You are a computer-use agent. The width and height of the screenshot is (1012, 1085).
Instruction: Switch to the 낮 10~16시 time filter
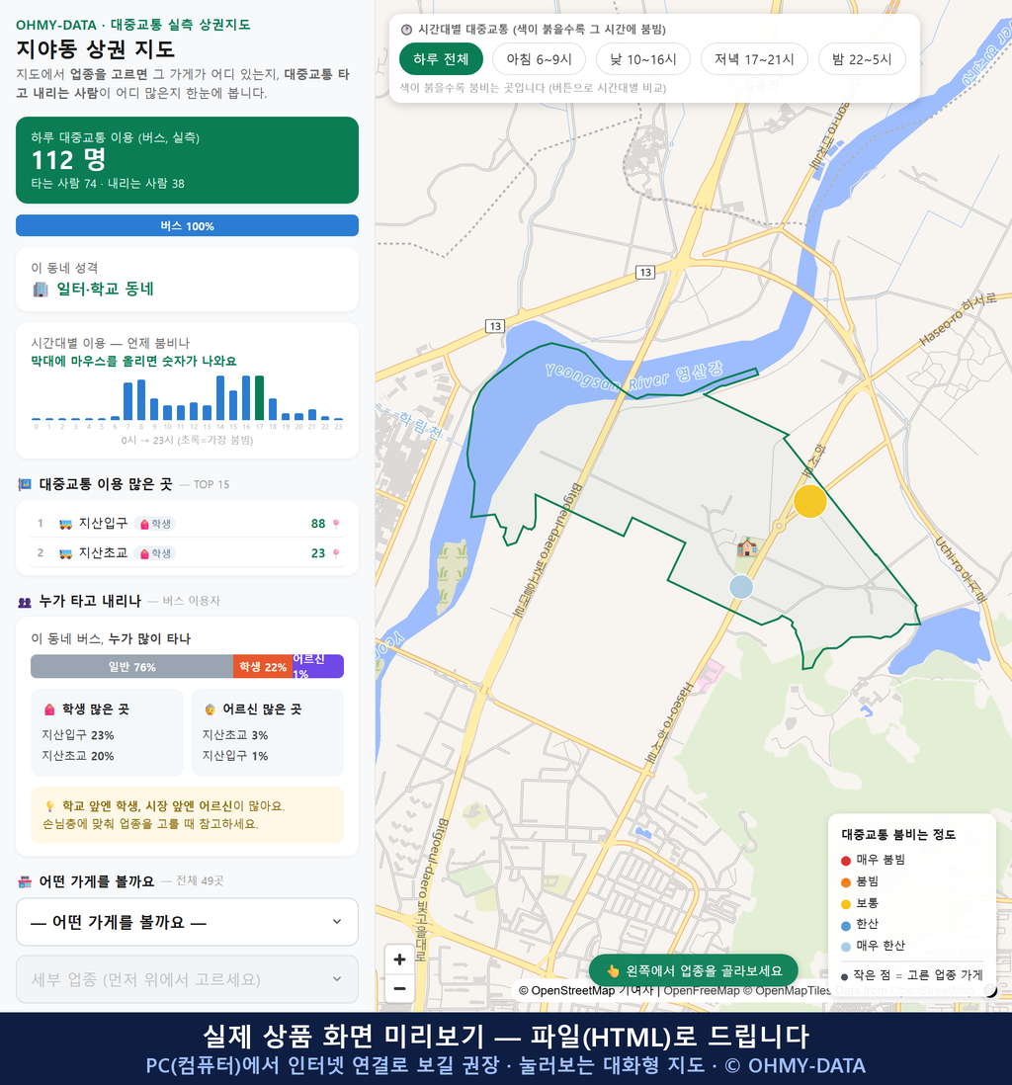coord(643,59)
